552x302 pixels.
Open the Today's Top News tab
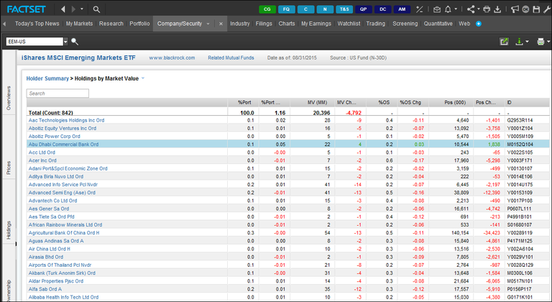[x=37, y=24]
